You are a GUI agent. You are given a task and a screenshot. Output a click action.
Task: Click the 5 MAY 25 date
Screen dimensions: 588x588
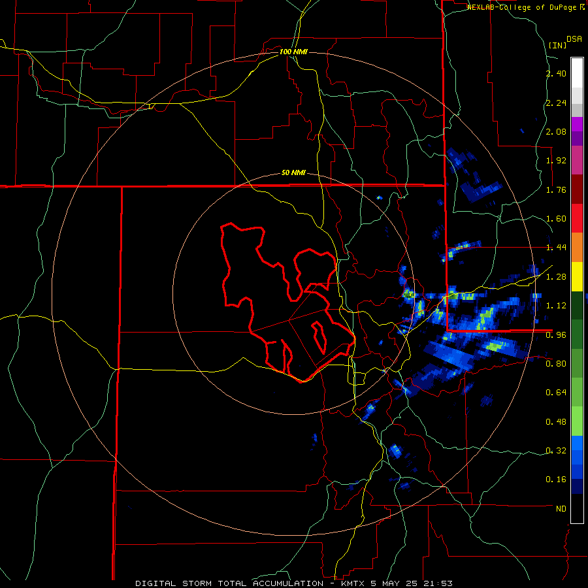(x=395, y=583)
